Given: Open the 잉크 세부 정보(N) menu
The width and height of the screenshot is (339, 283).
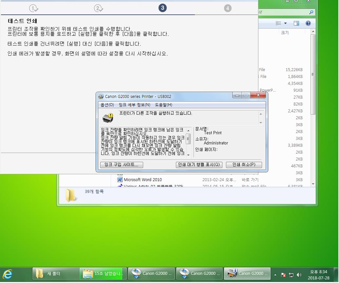Looking at the screenshot, I should (134, 105).
